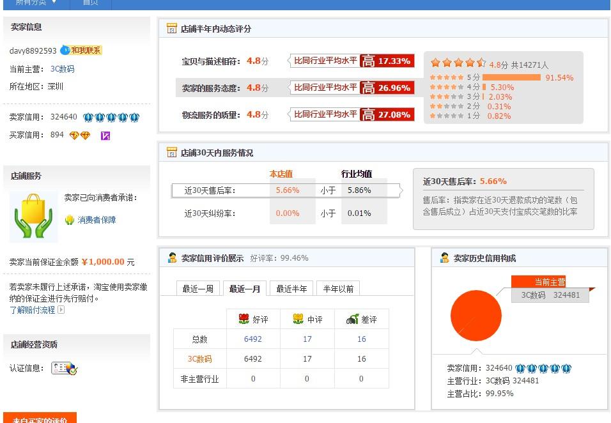
Task: Click the red flower 好评 icon in ratings table
Action: click(244, 318)
